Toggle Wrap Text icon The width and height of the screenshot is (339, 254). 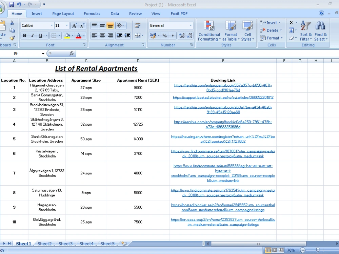[x=138, y=25]
